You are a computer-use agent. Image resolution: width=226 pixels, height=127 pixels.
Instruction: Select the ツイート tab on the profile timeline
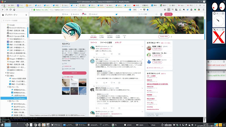pos(93,43)
